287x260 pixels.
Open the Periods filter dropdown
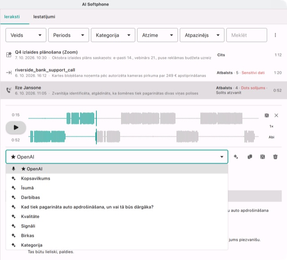69,35
